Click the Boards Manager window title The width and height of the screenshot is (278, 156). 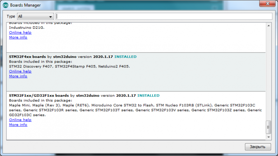[25, 5]
